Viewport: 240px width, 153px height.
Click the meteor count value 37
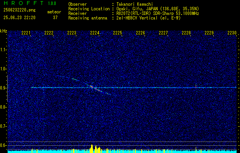point(55,18)
